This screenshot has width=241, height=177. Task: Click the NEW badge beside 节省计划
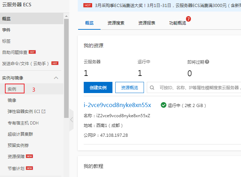pyautogui.click(x=29, y=168)
